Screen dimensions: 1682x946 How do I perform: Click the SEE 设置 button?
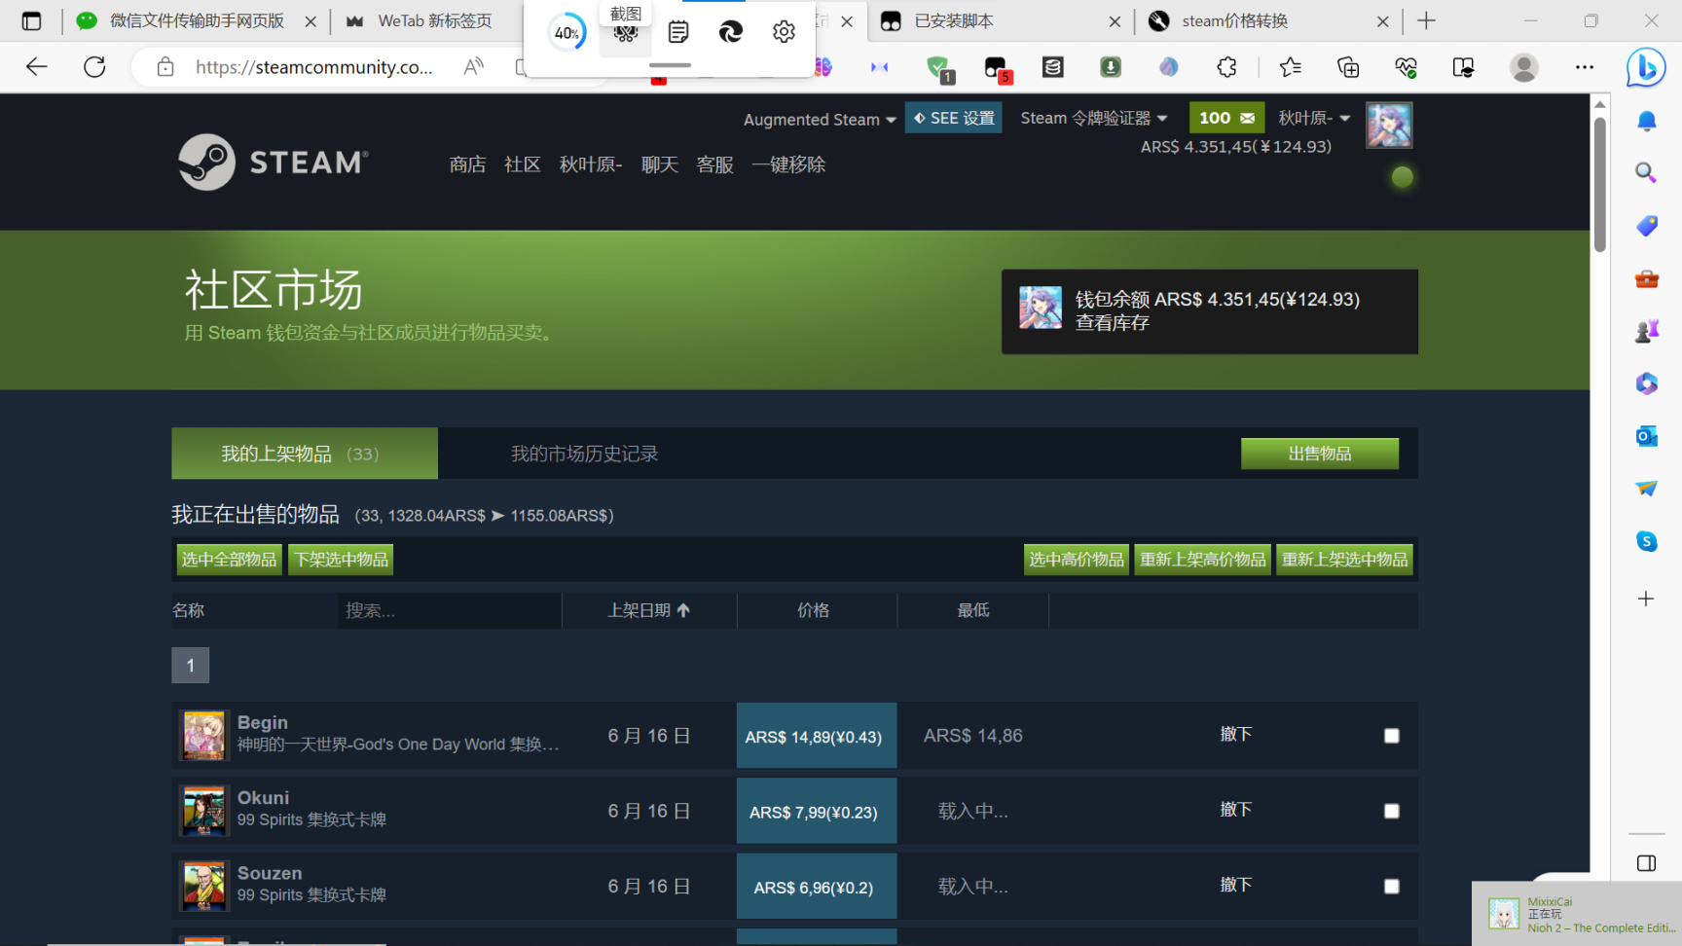tap(954, 118)
